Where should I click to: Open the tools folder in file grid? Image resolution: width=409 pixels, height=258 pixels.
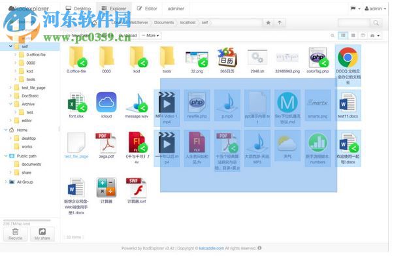tap(167, 57)
